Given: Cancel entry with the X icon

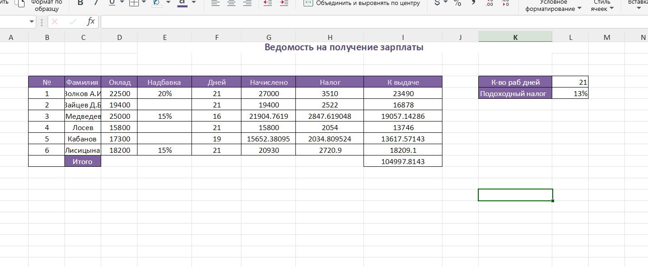Looking at the screenshot, I should tap(55, 21).
